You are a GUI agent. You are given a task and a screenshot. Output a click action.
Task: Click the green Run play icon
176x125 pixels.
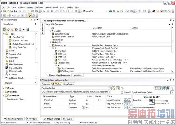tap(44, 11)
